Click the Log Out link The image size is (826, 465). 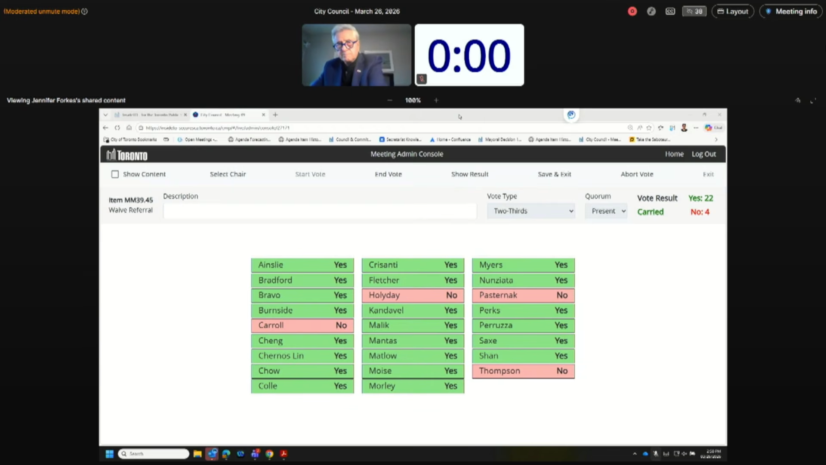[x=704, y=154]
